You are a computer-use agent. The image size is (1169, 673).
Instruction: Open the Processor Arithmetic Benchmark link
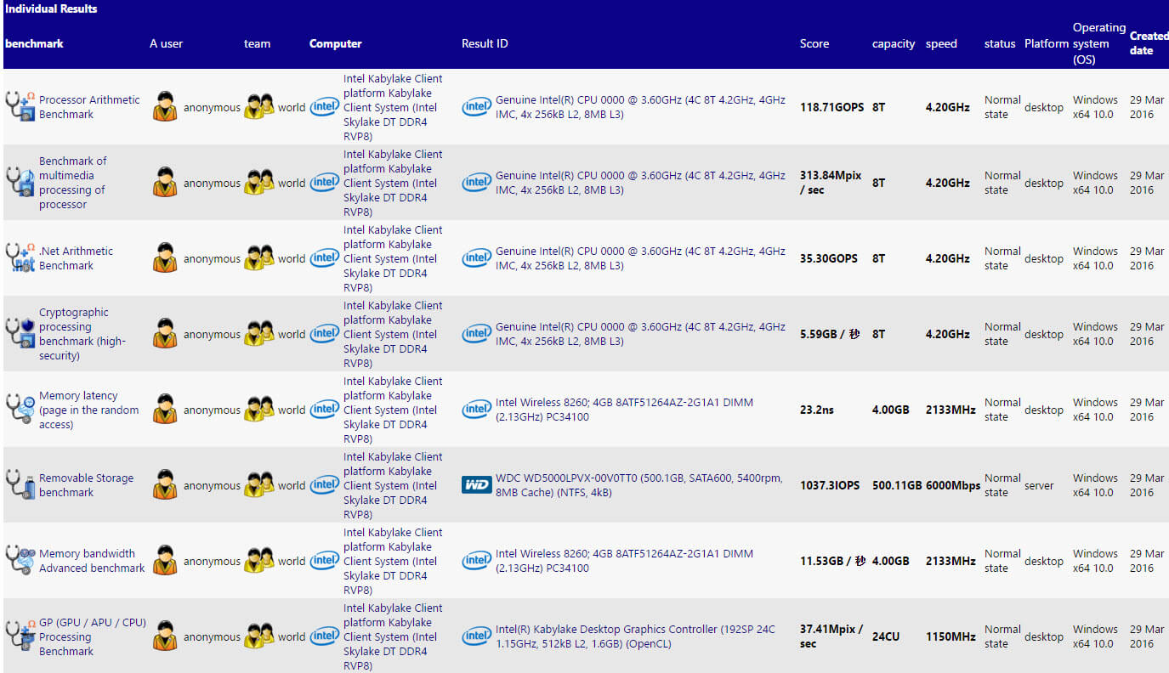pyautogui.click(x=89, y=107)
